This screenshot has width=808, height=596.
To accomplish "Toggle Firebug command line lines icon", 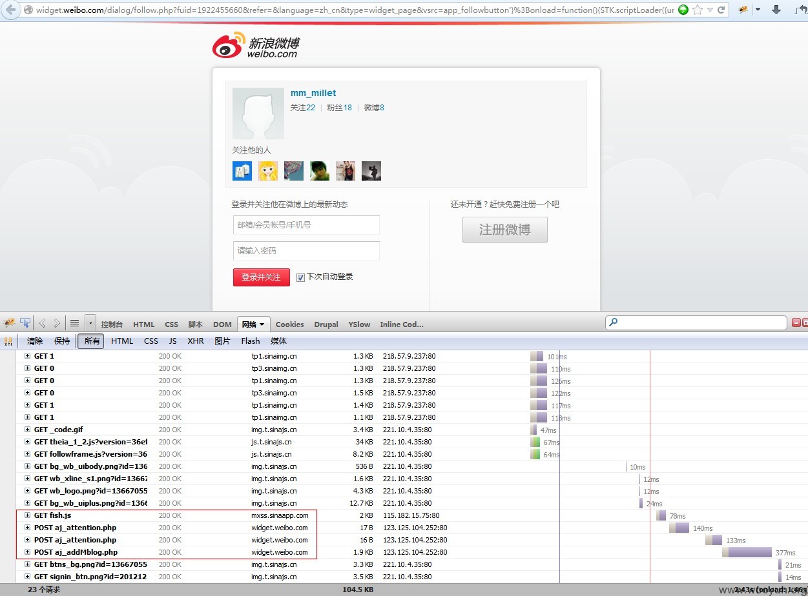I will click(74, 323).
